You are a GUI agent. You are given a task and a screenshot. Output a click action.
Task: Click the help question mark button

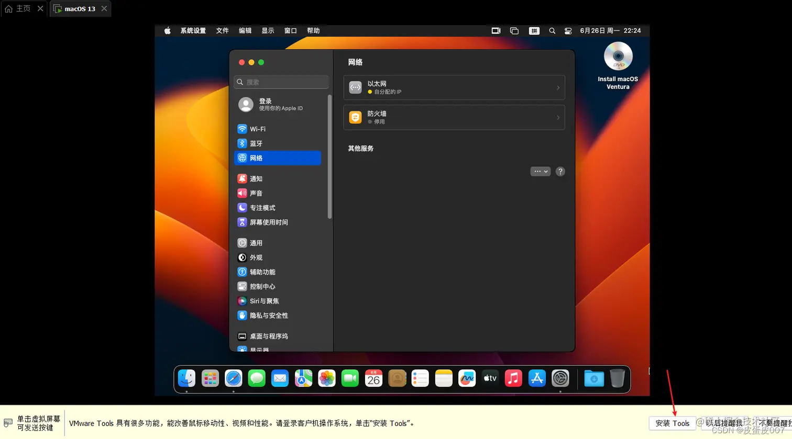560,172
